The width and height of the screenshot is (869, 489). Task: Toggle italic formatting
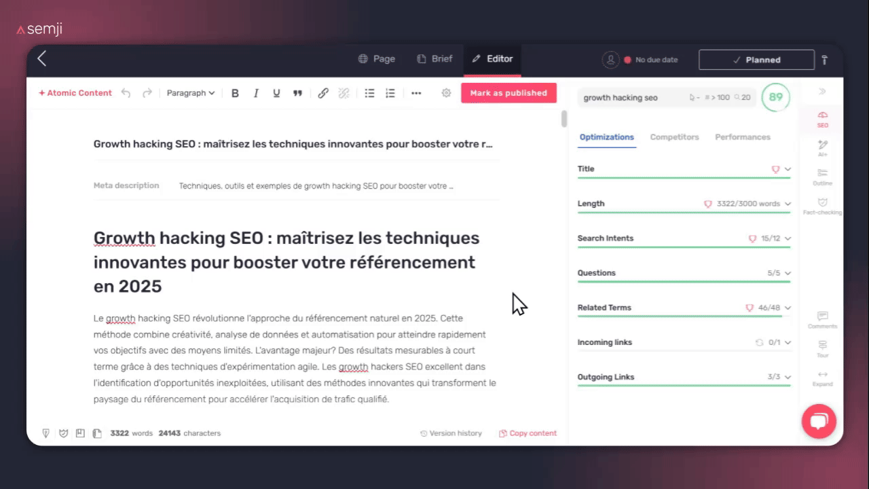click(256, 93)
